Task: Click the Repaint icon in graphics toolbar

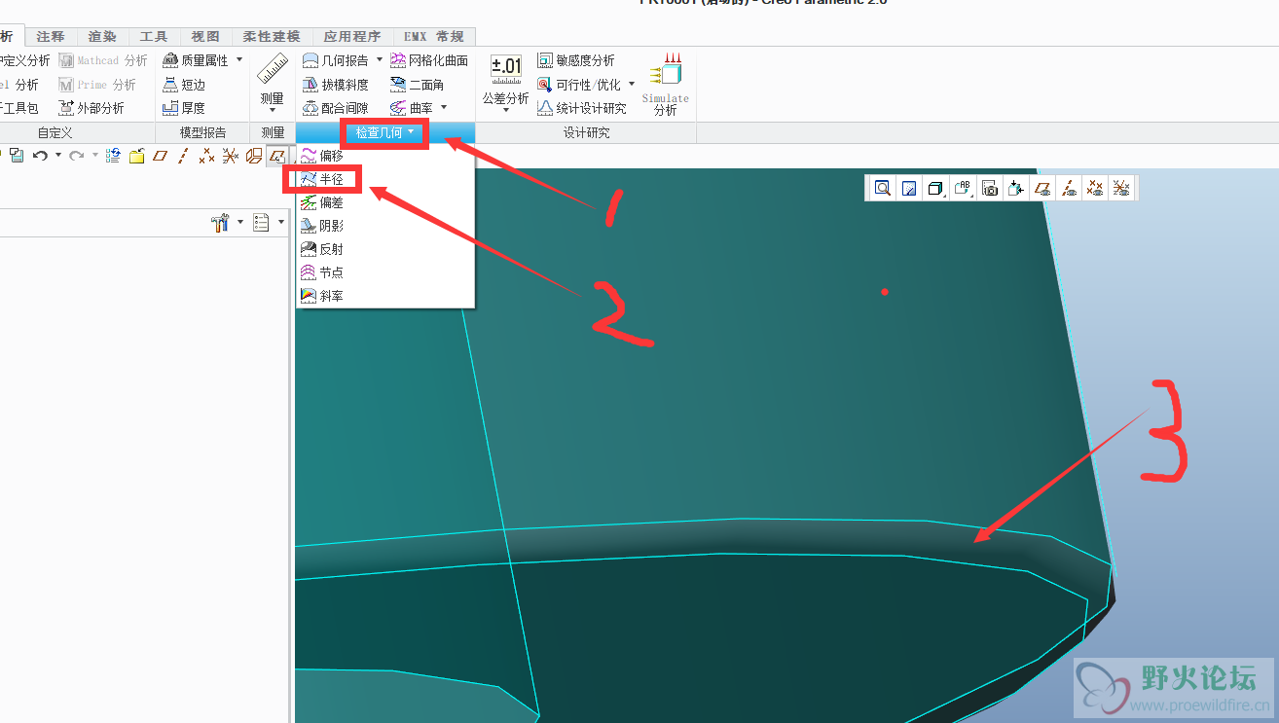Action: click(909, 188)
